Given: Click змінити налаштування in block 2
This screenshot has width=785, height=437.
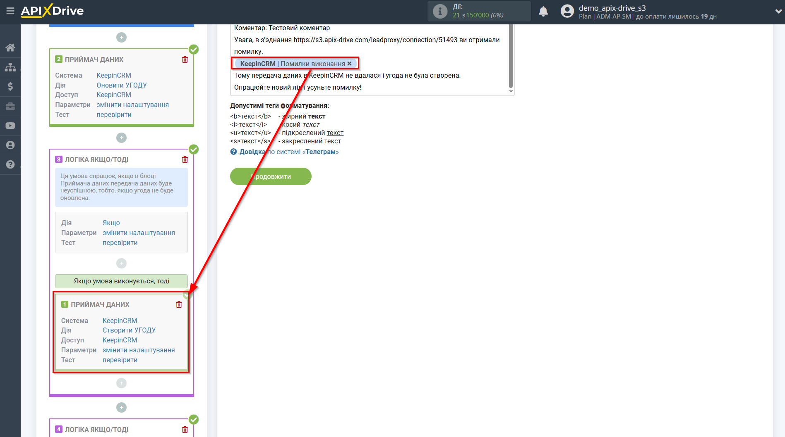Looking at the screenshot, I should pos(133,104).
